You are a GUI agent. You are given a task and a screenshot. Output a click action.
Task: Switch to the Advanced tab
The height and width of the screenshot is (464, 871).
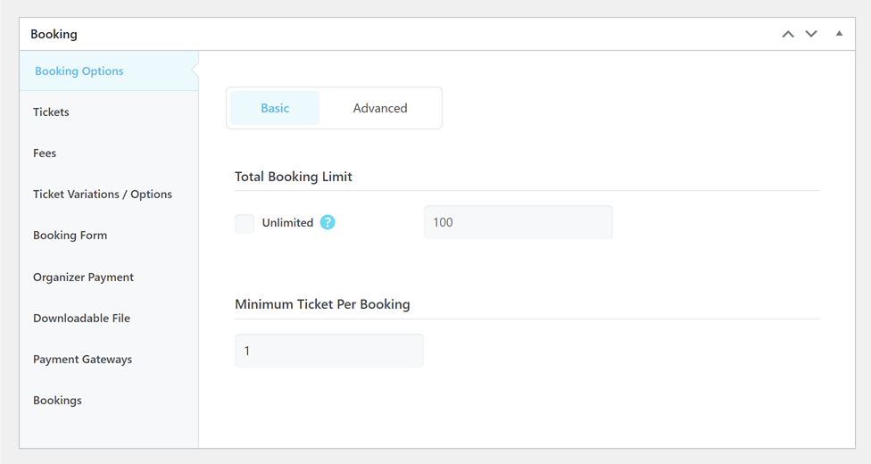[380, 108]
